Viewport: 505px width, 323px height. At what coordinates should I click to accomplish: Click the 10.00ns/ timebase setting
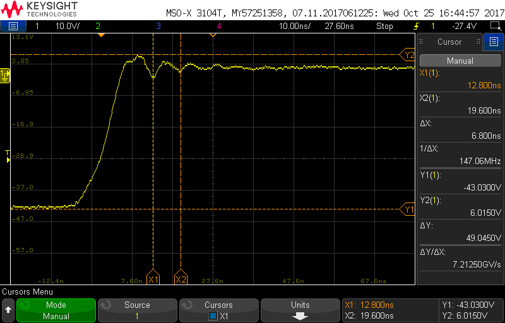pos(295,26)
